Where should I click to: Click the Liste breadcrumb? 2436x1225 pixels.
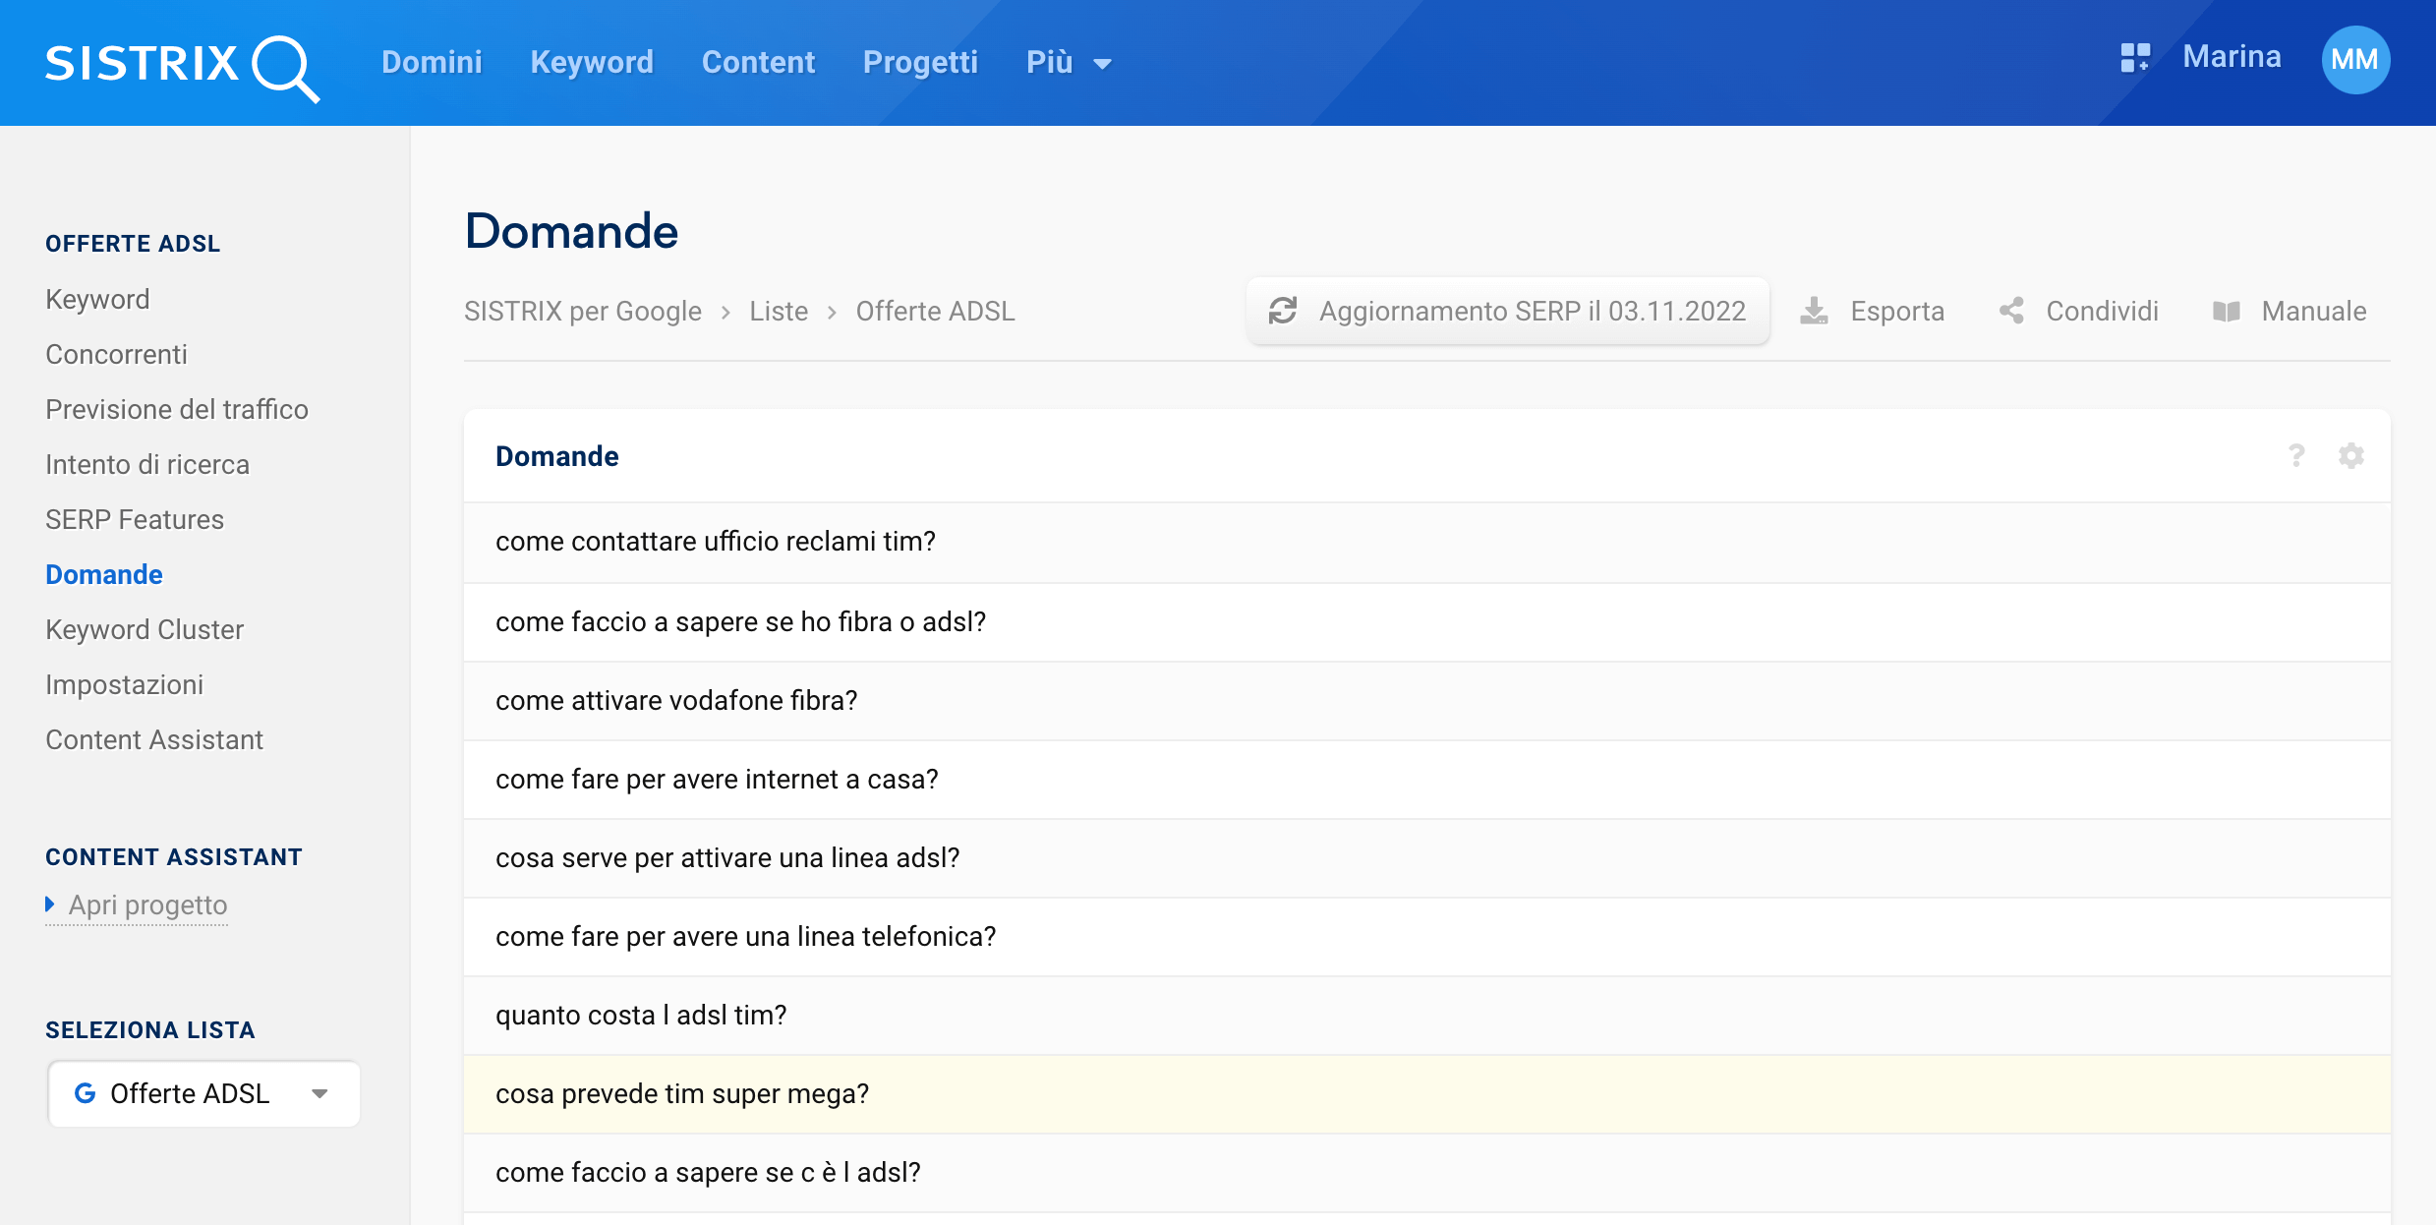tap(779, 312)
